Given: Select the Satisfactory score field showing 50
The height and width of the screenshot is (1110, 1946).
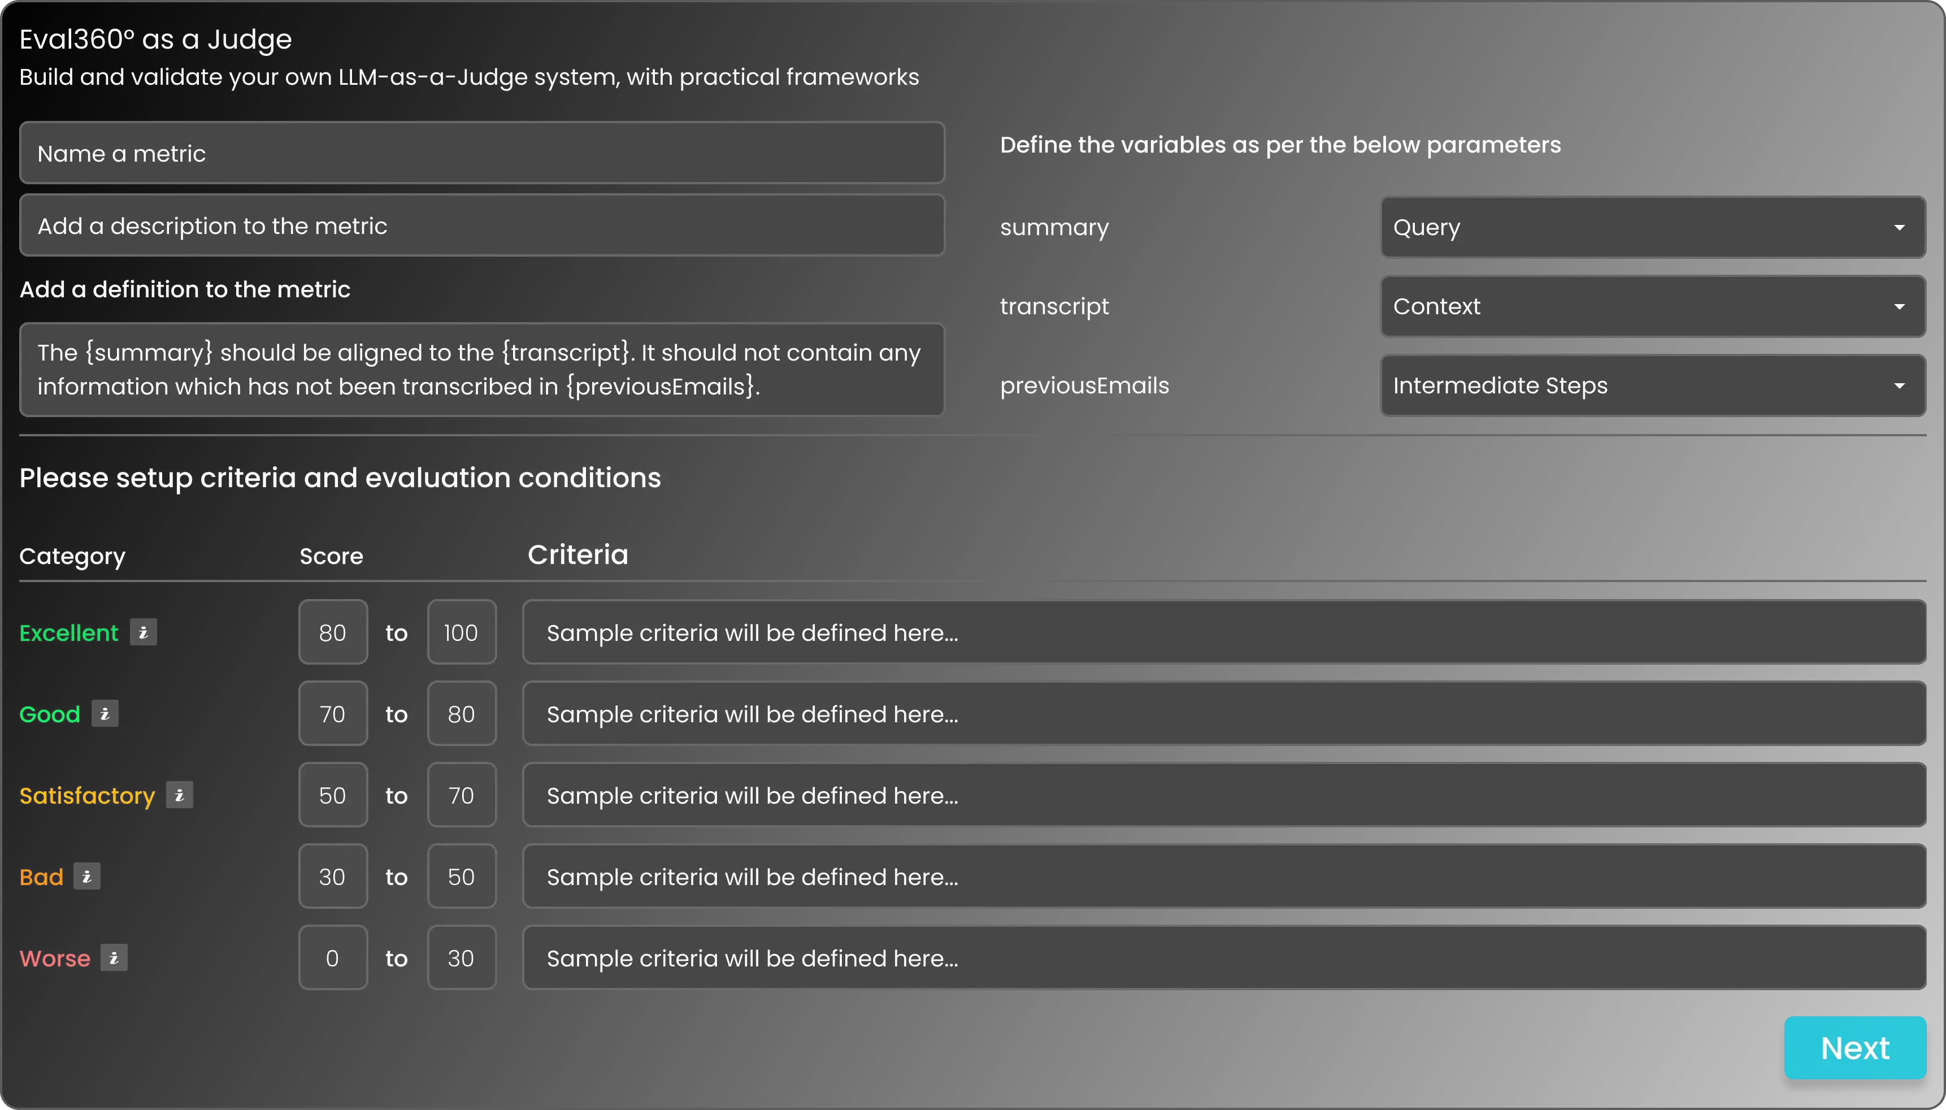Looking at the screenshot, I should [332, 795].
